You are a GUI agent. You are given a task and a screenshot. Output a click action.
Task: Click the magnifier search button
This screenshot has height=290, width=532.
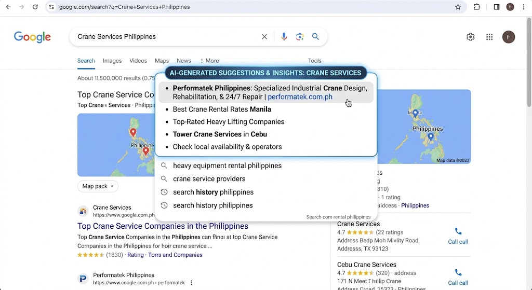click(315, 37)
